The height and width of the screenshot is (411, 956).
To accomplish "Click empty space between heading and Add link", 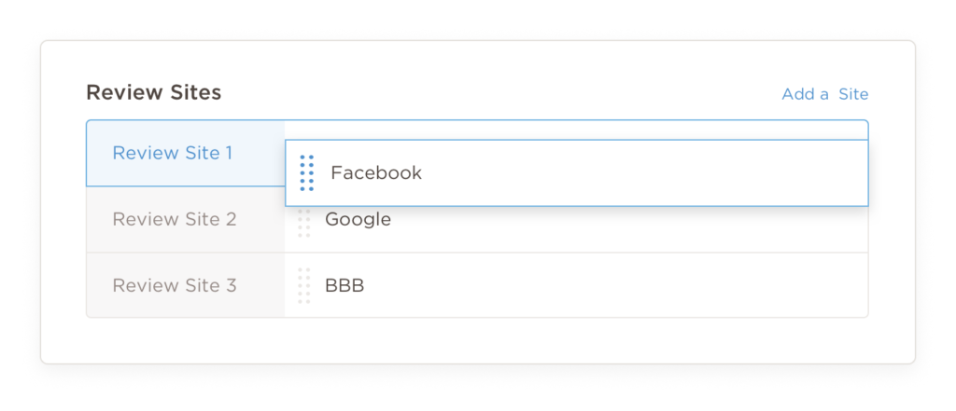I will coord(495,93).
